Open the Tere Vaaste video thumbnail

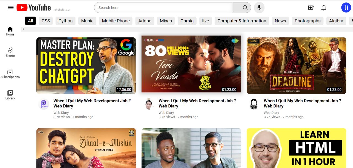191,64
